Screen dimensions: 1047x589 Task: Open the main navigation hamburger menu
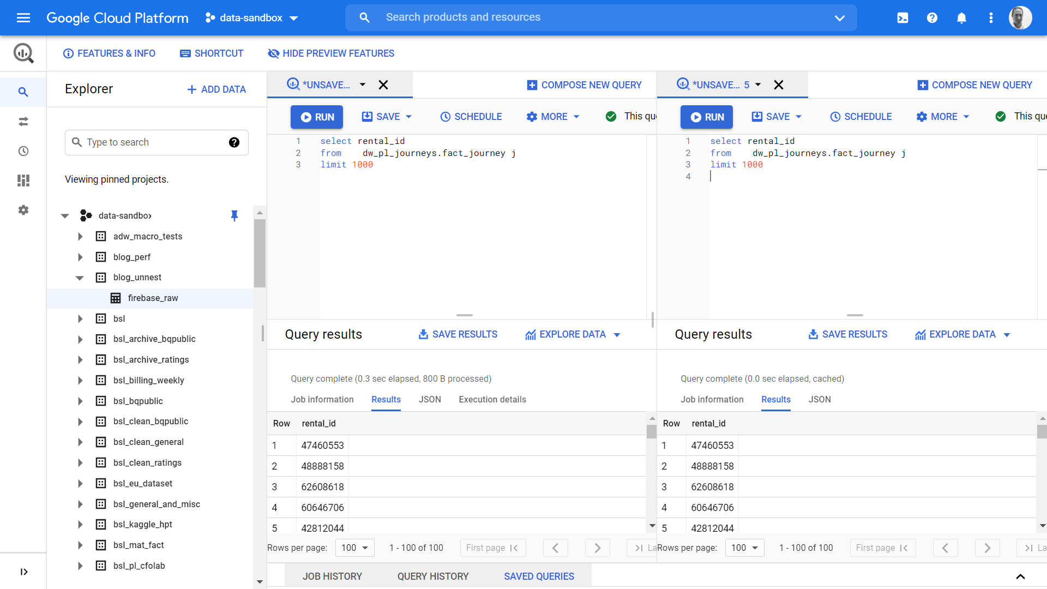(x=23, y=18)
